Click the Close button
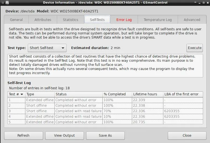This screenshot has height=143, width=210. [187, 135]
